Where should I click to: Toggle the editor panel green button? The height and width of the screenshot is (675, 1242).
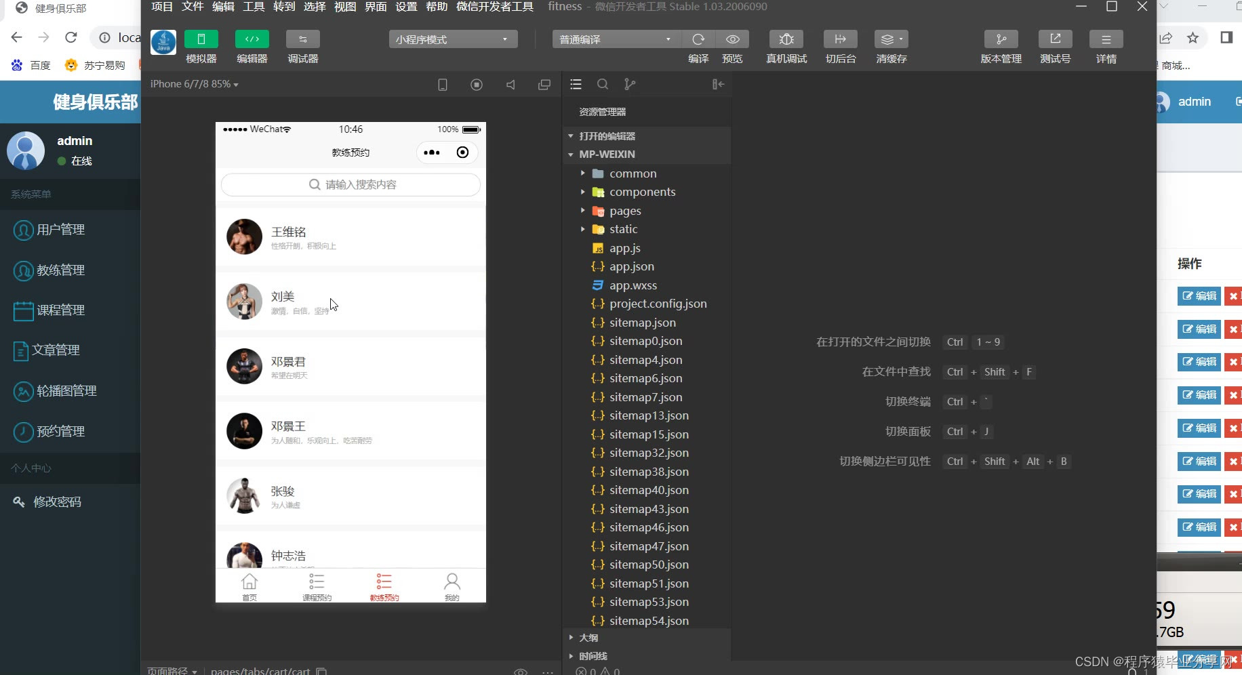pos(252,39)
